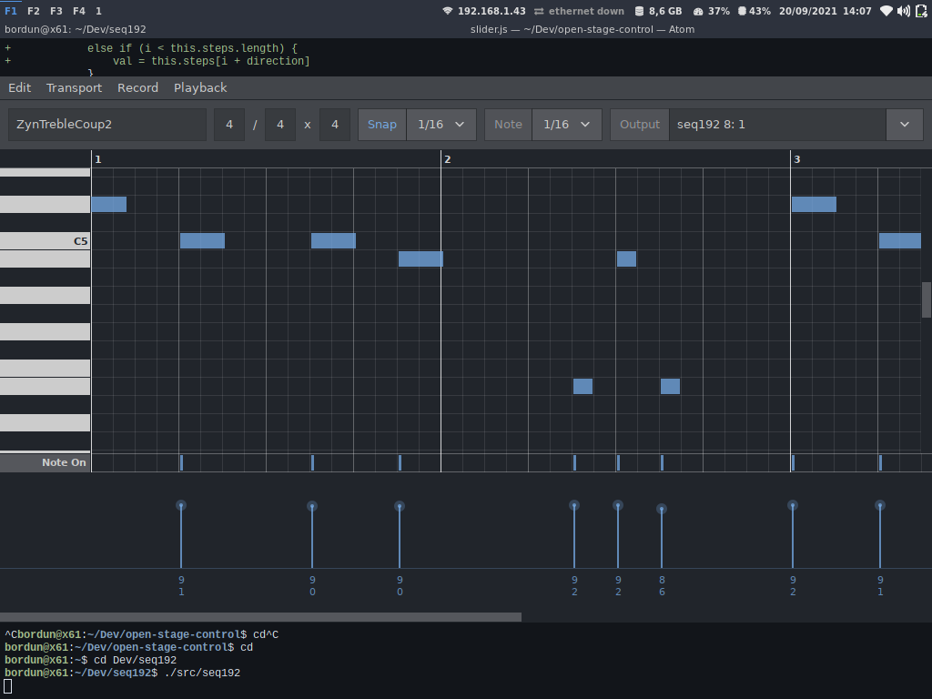Image resolution: width=932 pixels, height=699 pixels.
Task: Open the Playback menu
Action: click(x=200, y=88)
